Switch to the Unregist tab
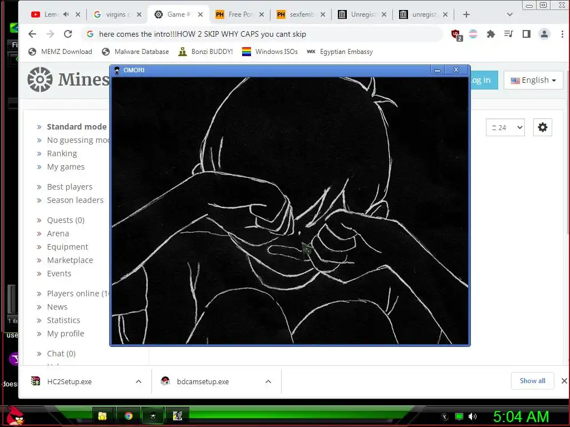The width and height of the screenshot is (570, 427). tap(362, 14)
